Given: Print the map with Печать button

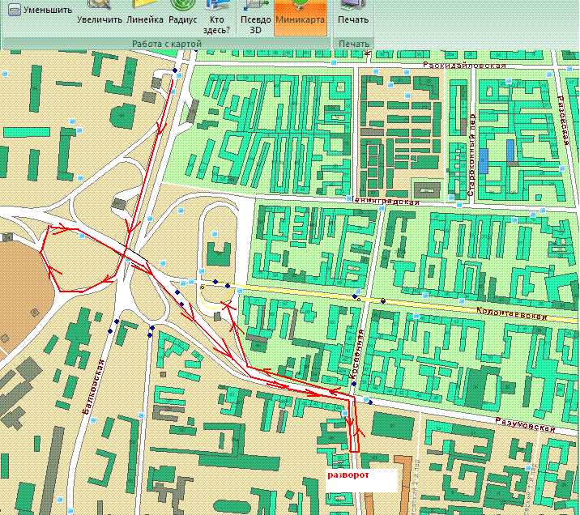Looking at the screenshot, I should (352, 18).
